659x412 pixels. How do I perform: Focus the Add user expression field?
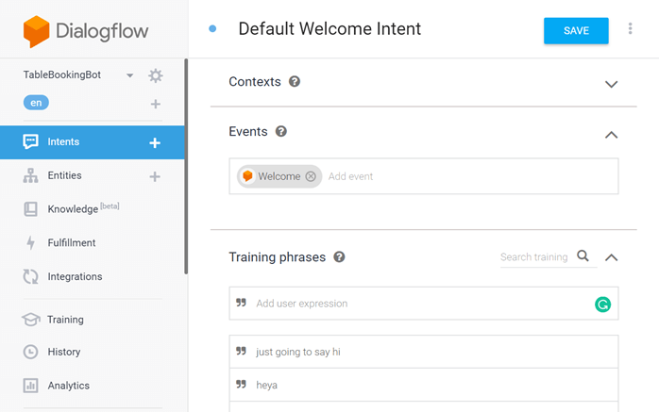[x=424, y=304]
